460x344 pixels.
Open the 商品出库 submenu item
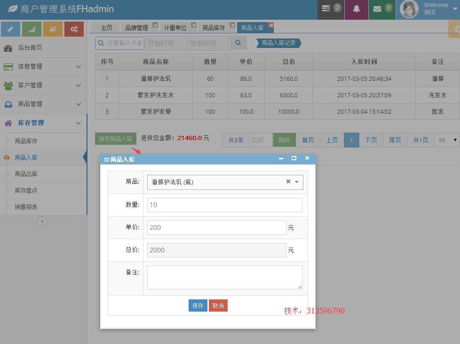43,174
